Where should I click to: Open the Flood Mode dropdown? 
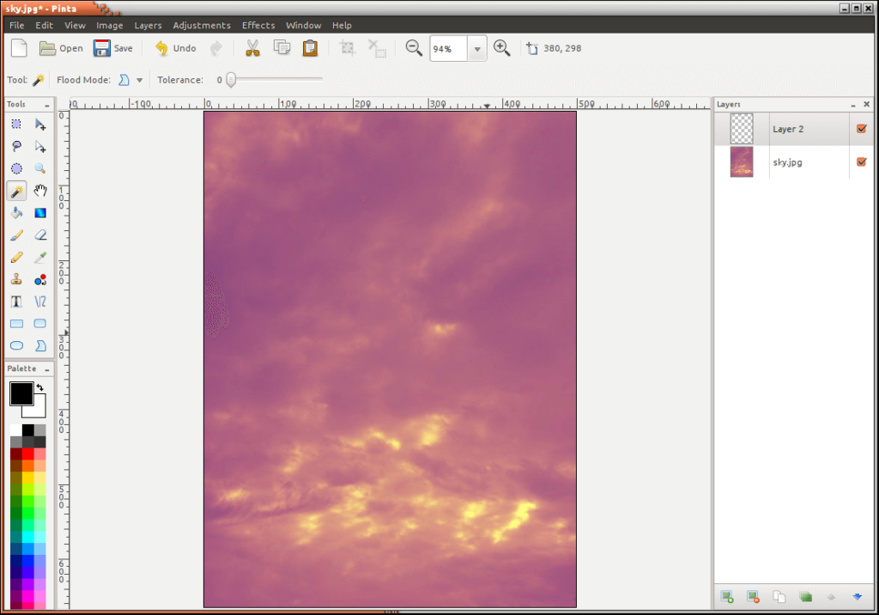tap(139, 79)
